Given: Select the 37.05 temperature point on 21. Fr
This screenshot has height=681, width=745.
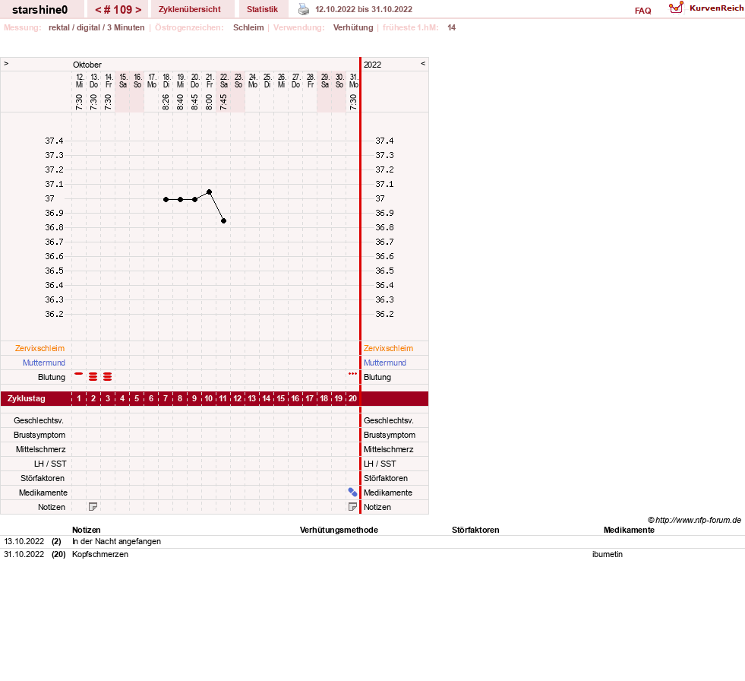Looking at the screenshot, I should (209, 192).
